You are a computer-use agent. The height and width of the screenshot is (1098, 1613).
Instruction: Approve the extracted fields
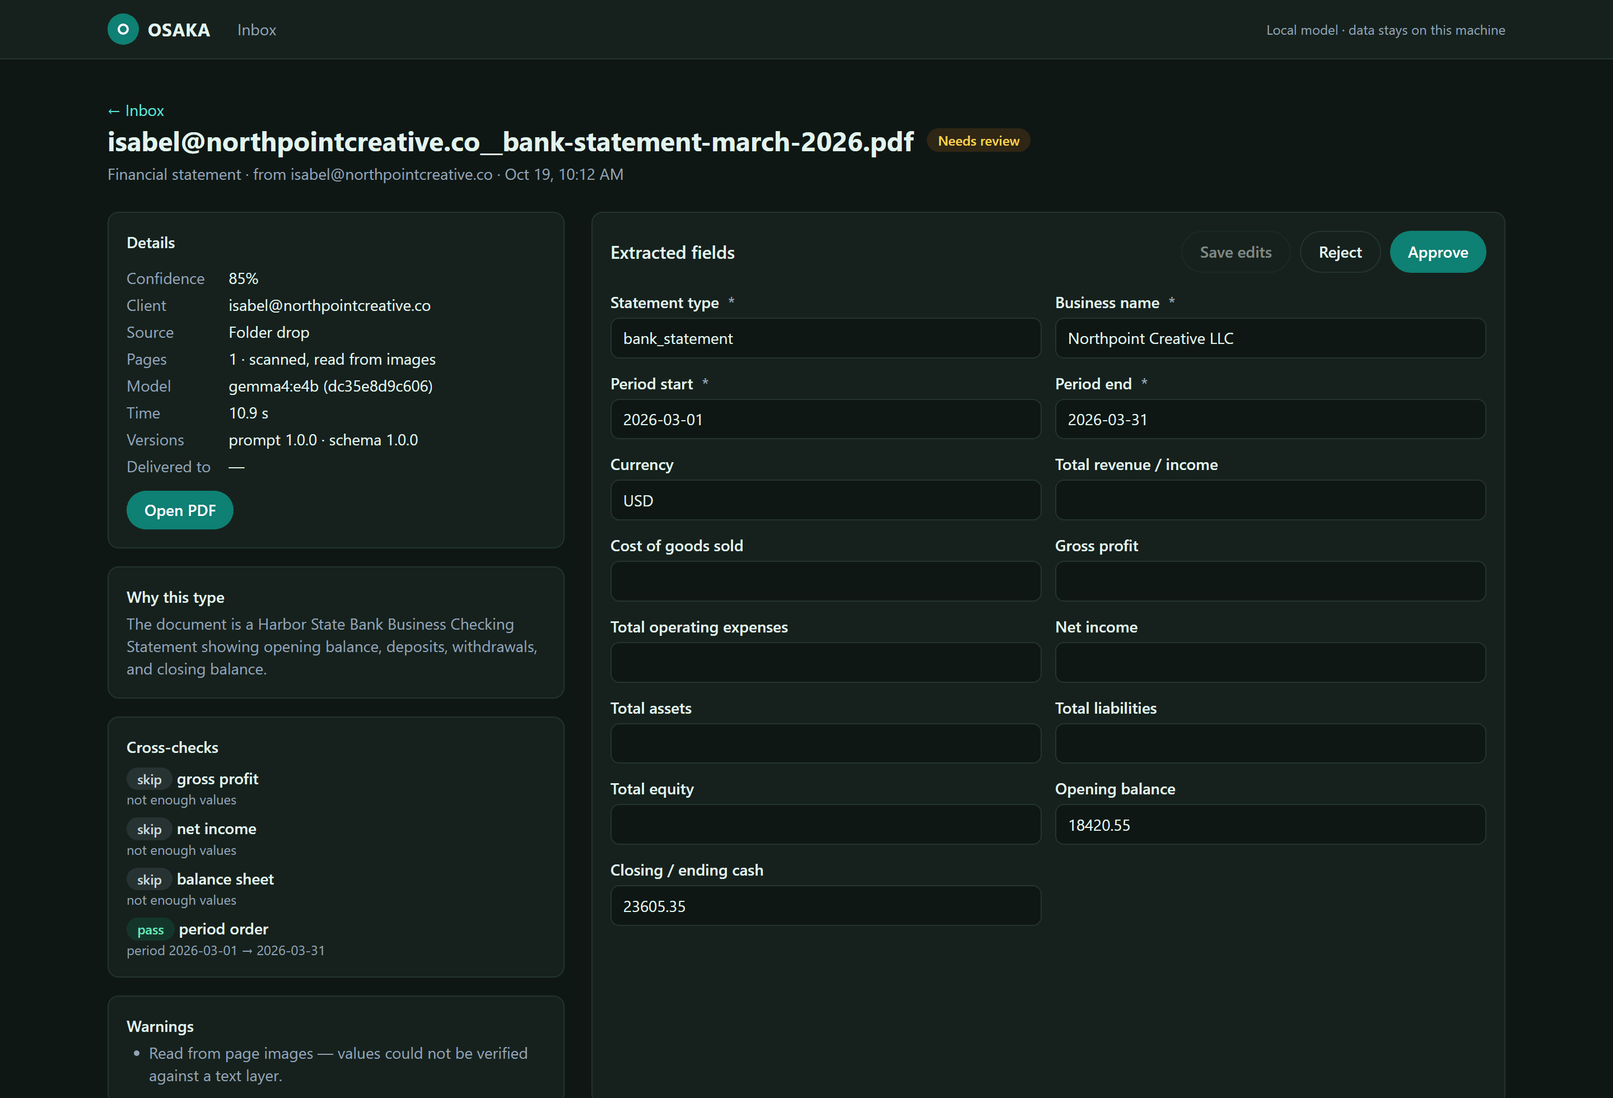coord(1437,252)
